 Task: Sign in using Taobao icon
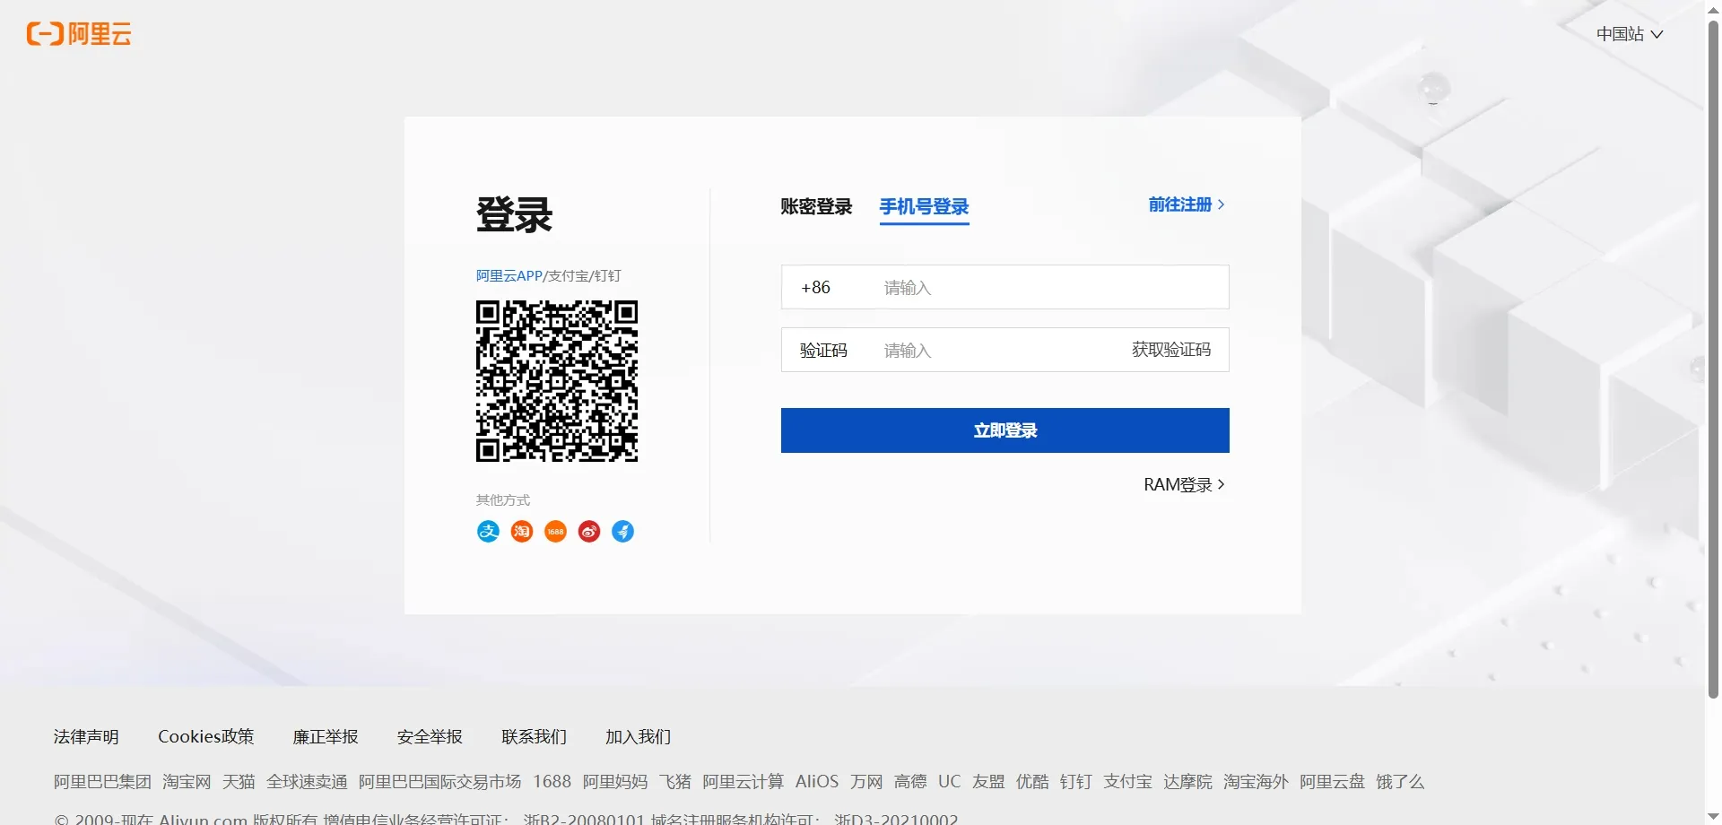tap(521, 531)
